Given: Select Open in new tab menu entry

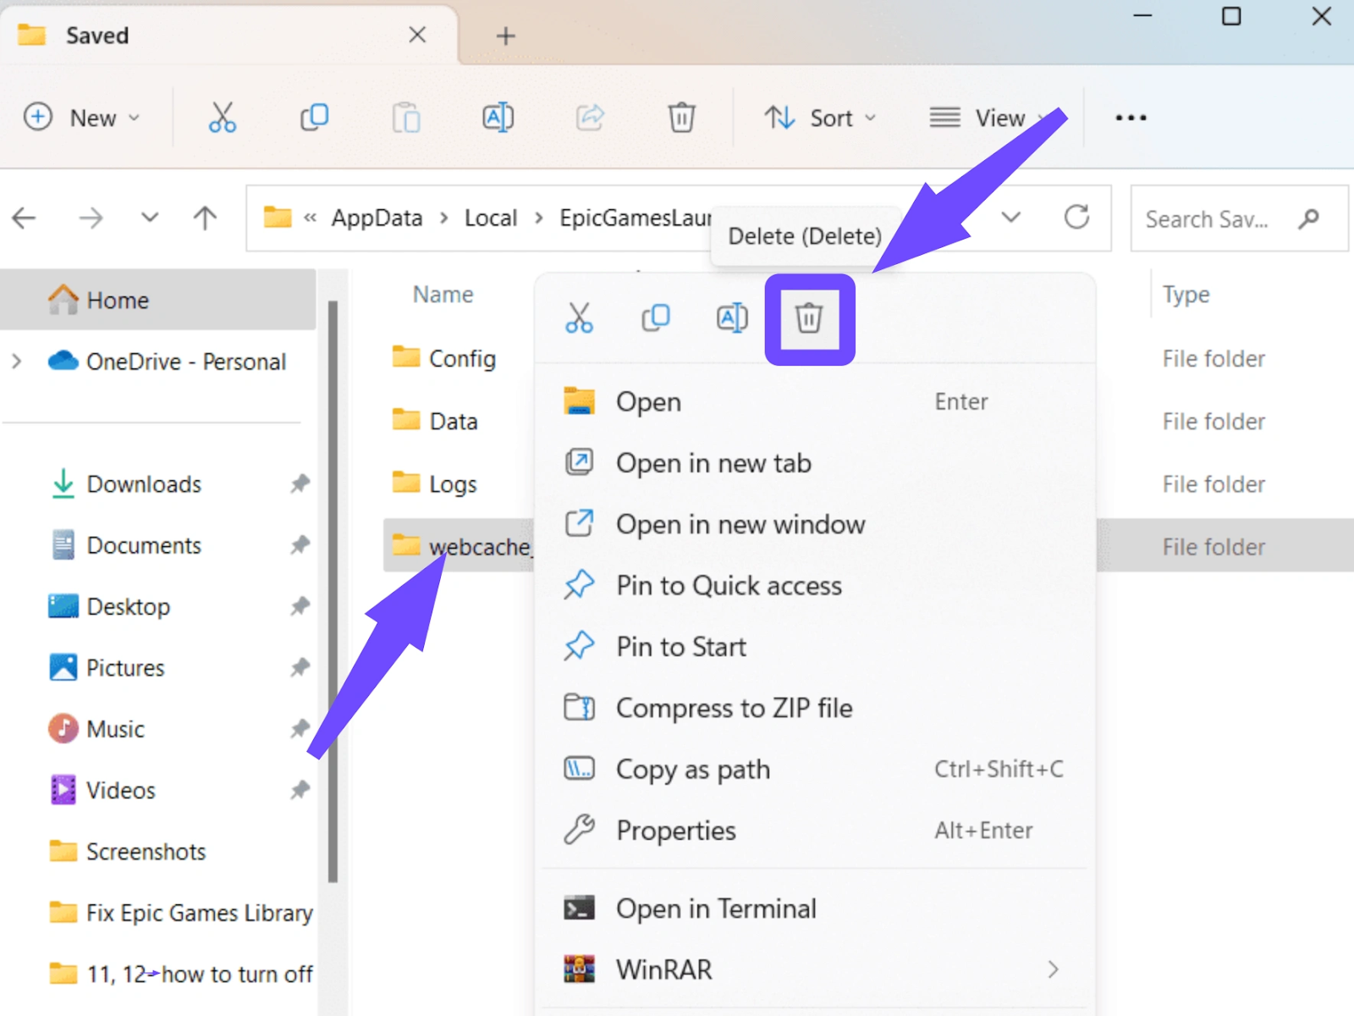Looking at the screenshot, I should click(713, 463).
